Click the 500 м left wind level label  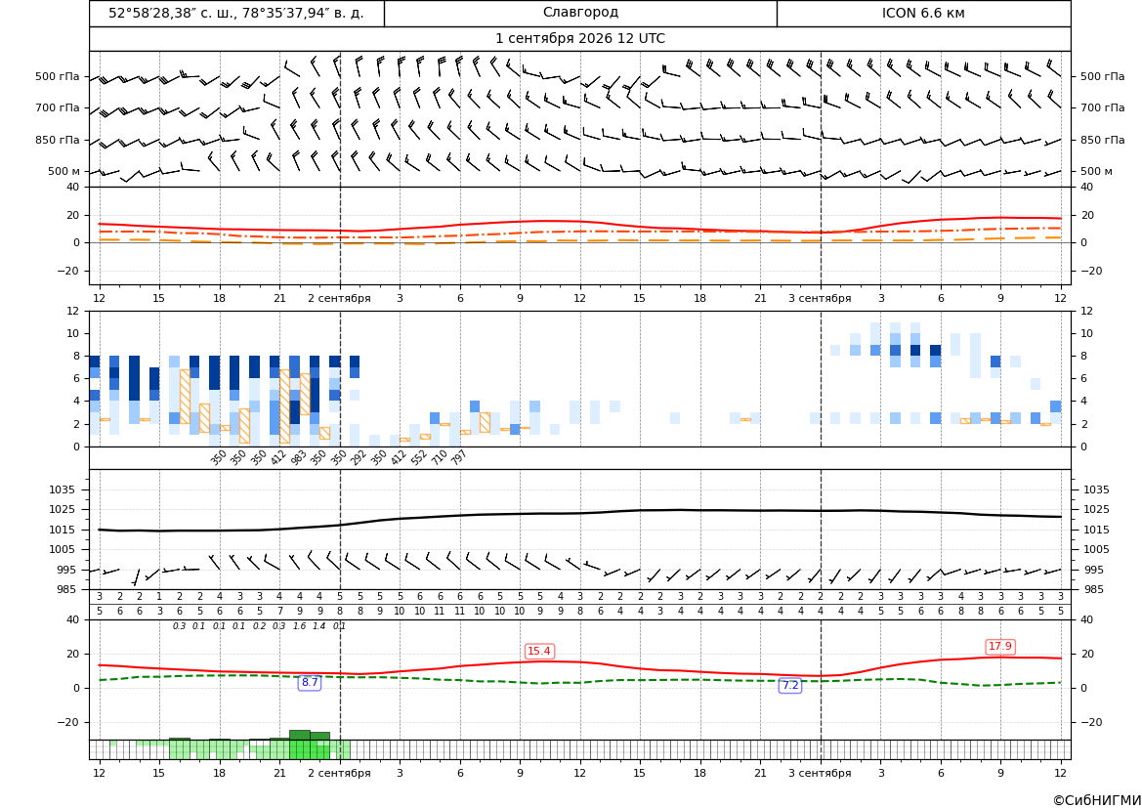64,171
